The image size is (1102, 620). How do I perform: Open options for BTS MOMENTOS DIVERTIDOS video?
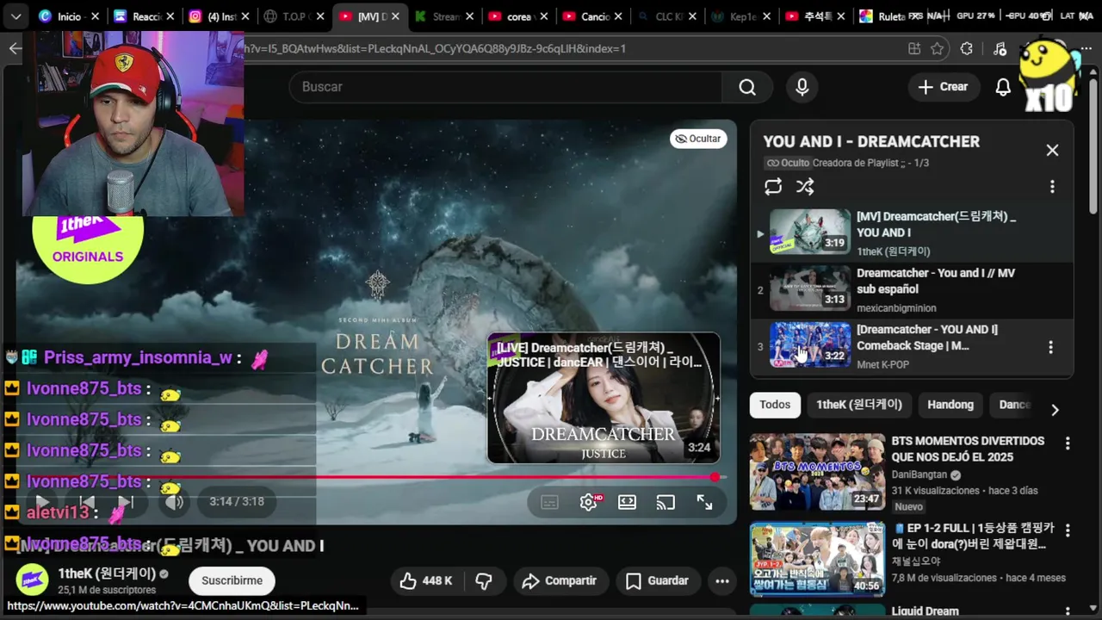point(1068,443)
